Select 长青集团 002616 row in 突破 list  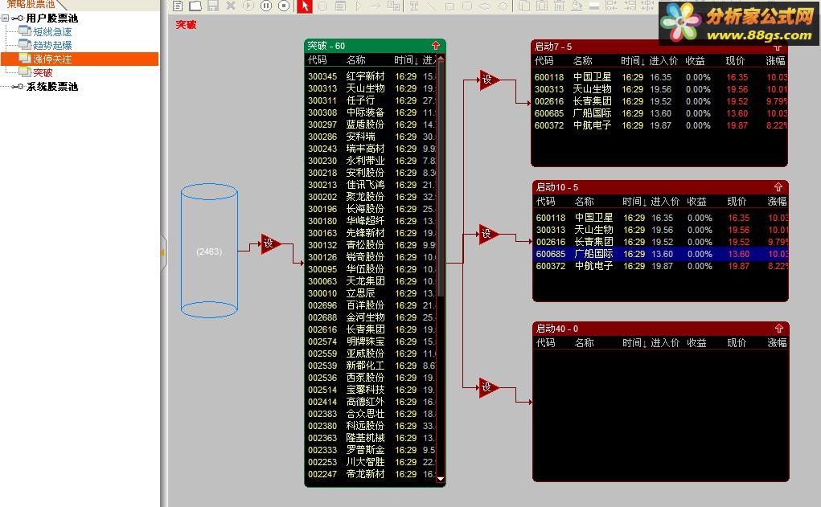coord(371,329)
